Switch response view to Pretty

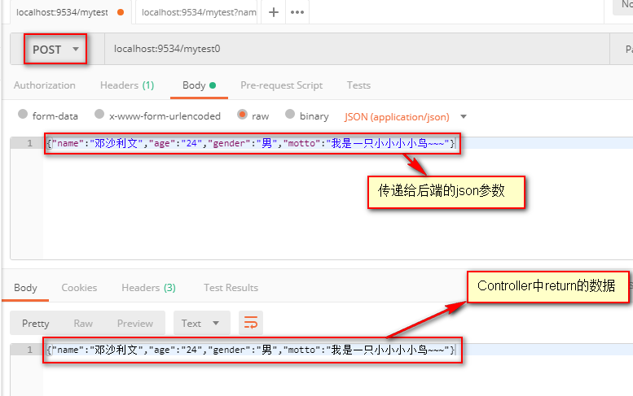pos(36,323)
